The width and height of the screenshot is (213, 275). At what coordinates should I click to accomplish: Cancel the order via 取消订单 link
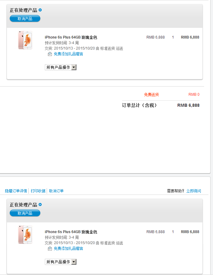point(56,191)
